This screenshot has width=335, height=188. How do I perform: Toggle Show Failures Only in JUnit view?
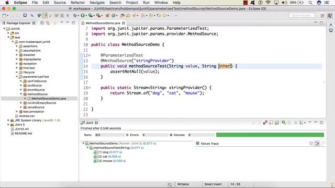(265, 123)
